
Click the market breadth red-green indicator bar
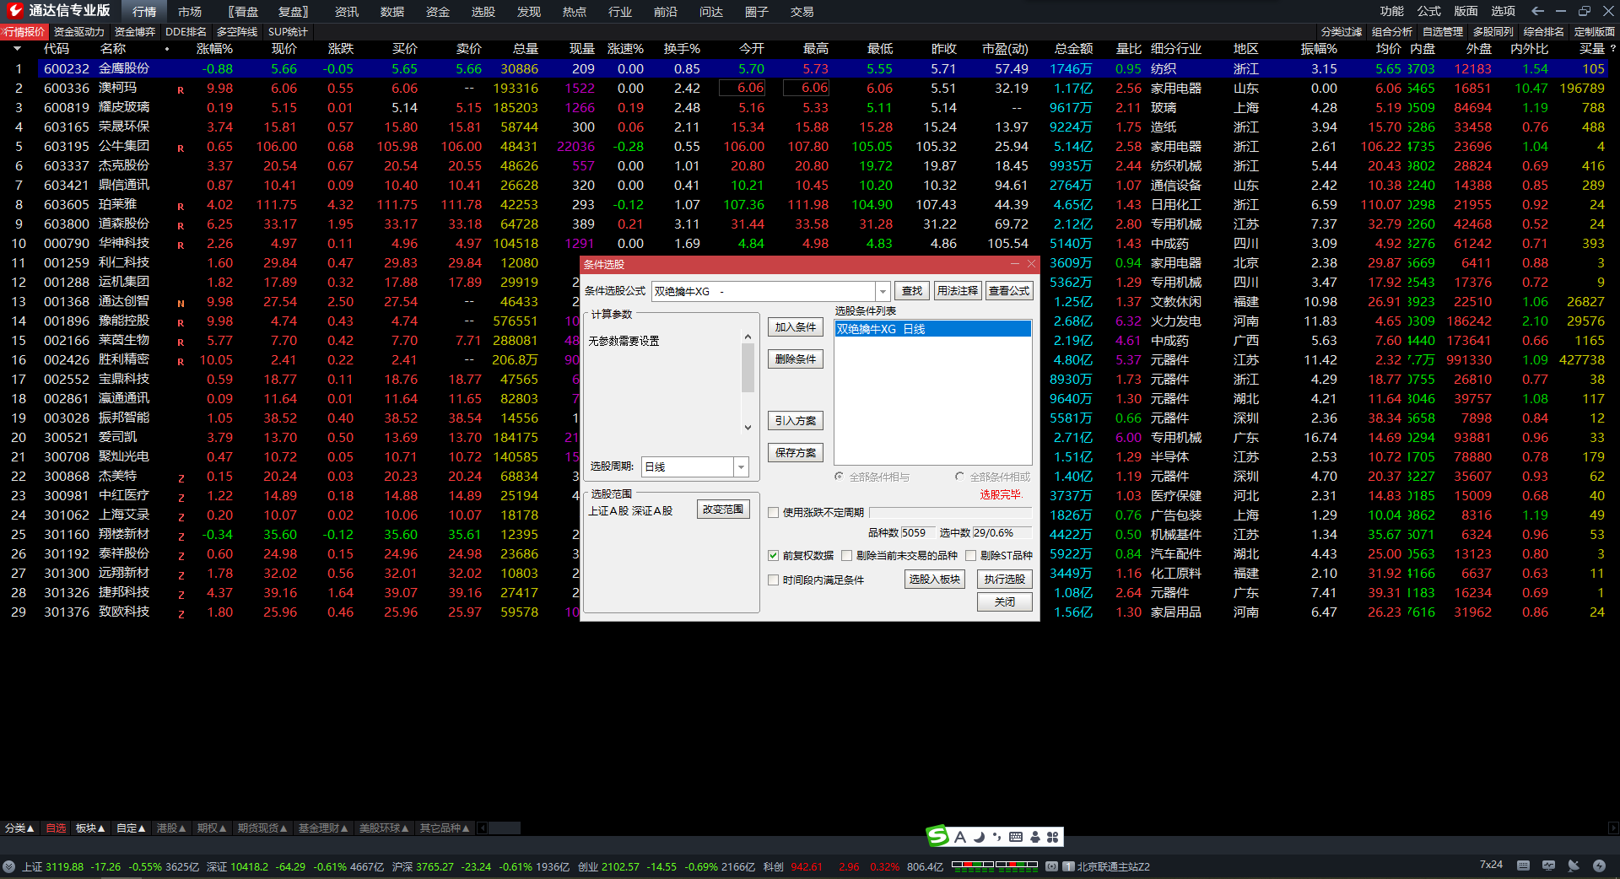click(994, 865)
